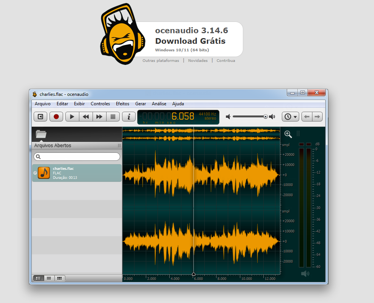
Task: Click the 2.000 mark on time ruler
Action: tap(152, 279)
